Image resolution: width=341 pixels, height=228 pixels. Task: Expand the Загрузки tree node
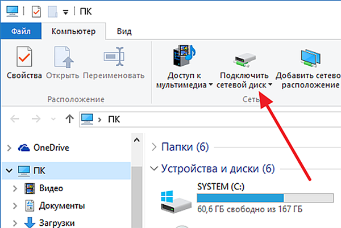(15, 223)
